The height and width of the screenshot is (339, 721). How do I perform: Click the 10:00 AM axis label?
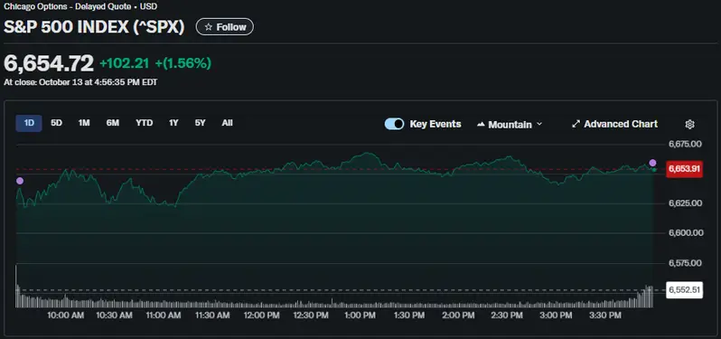tap(65, 315)
